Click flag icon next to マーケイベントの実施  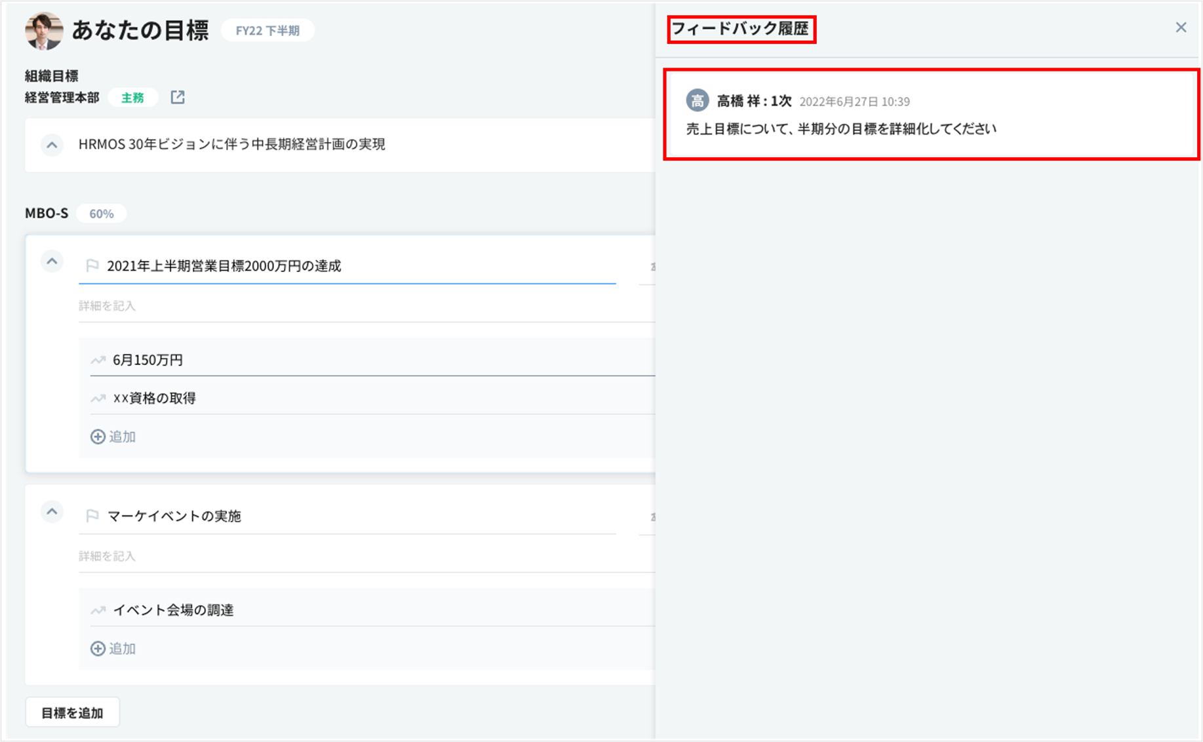92,516
